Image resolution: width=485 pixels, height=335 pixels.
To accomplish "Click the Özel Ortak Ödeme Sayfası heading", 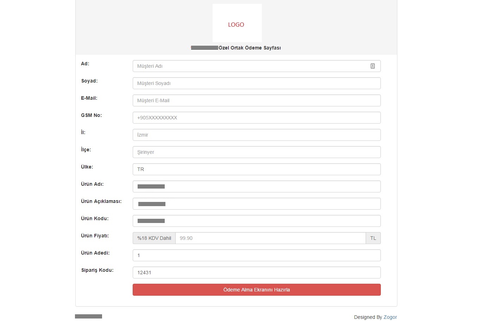I will (x=249, y=48).
